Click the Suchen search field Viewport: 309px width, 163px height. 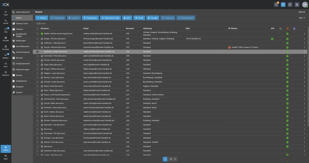[170, 23]
